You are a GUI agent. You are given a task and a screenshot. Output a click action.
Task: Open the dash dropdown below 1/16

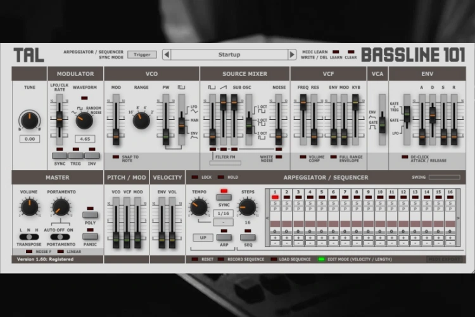click(x=224, y=223)
